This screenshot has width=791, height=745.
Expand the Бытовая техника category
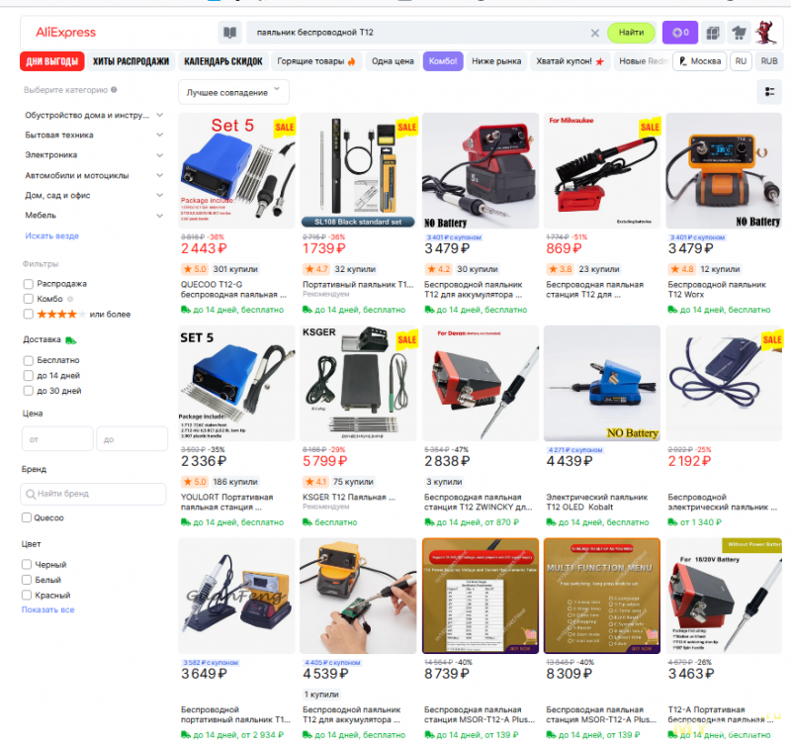pos(94,136)
